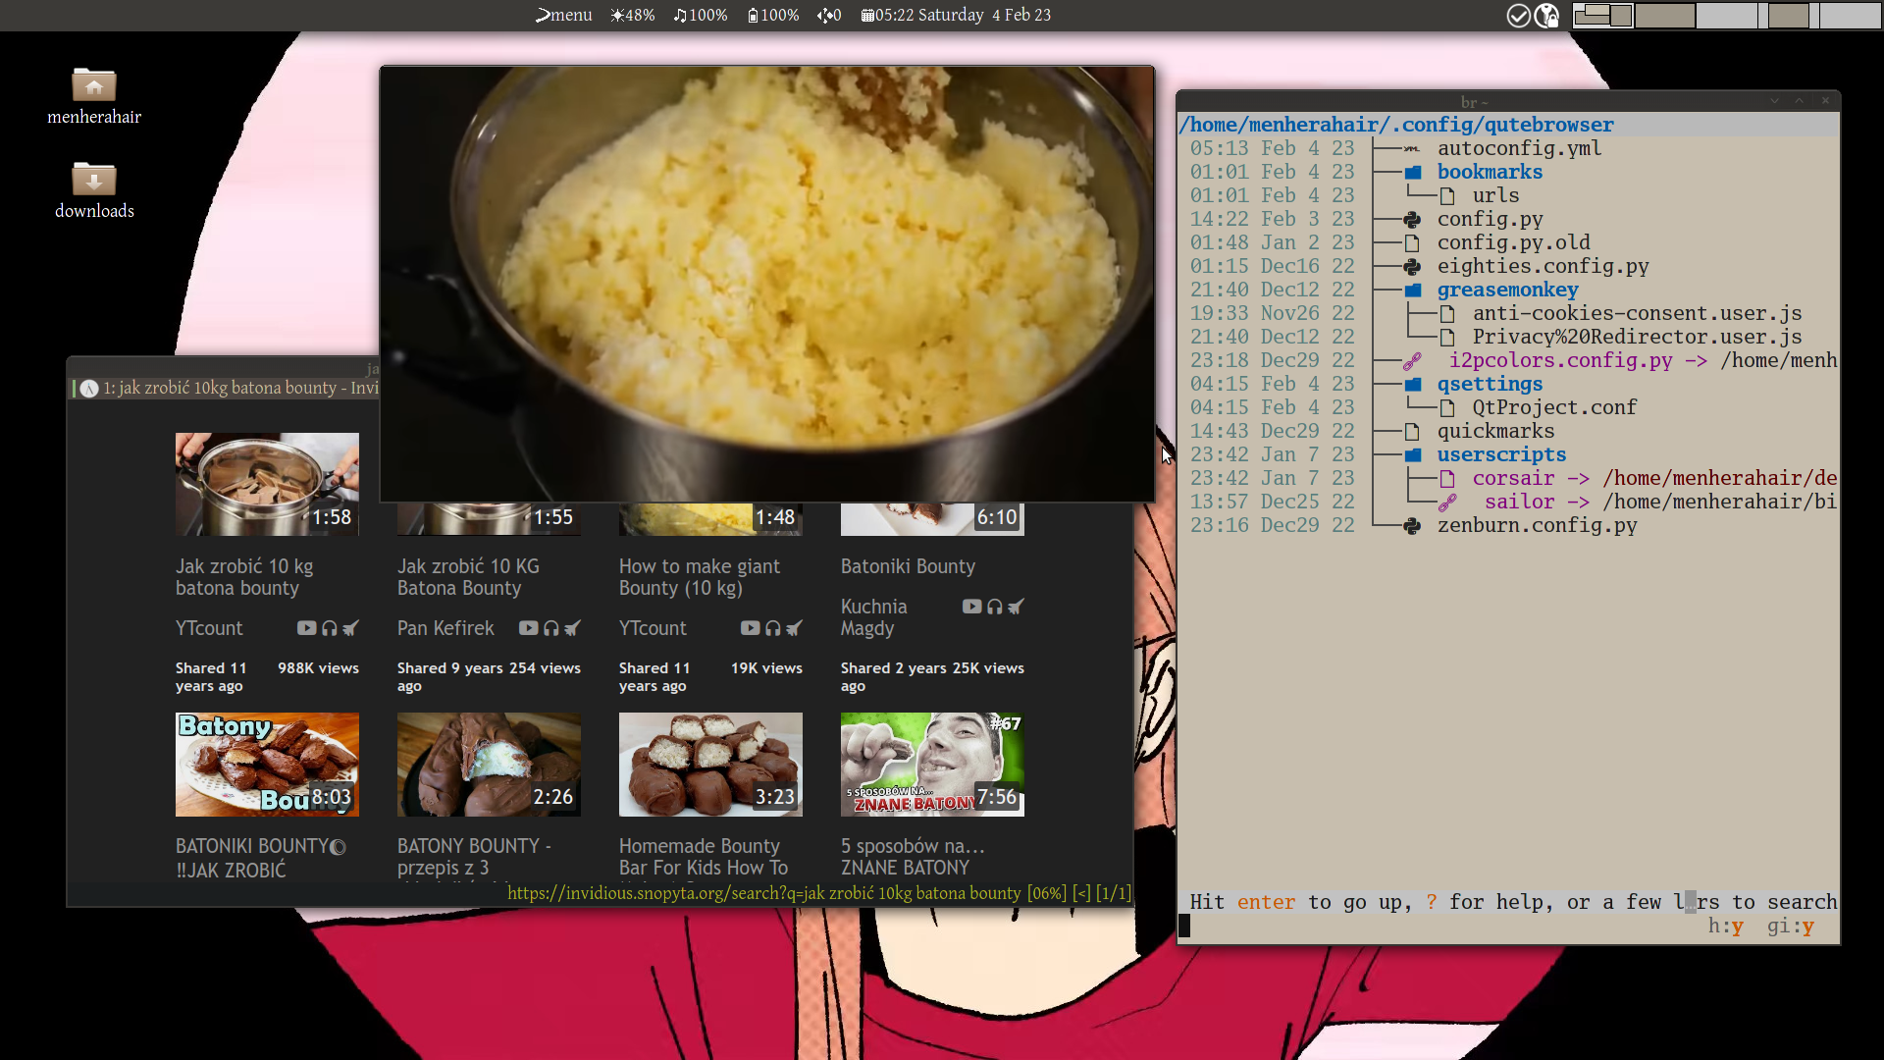Switch to the second workspace in pager
Screen dimensions: 1884x1060
[x=1665, y=16]
